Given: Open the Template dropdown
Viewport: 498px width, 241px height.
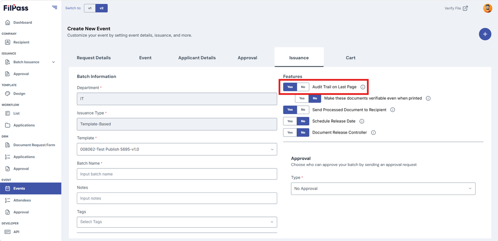Looking at the screenshot, I should [x=177, y=149].
